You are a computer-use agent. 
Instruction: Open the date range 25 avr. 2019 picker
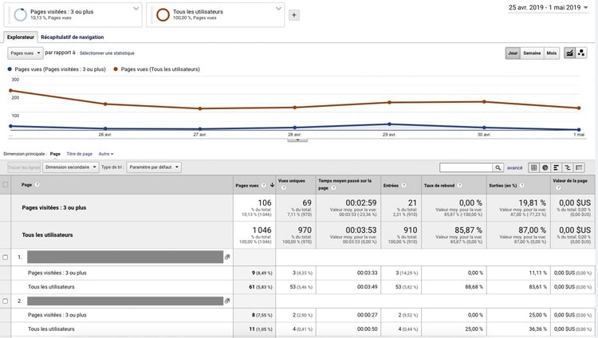551,7
